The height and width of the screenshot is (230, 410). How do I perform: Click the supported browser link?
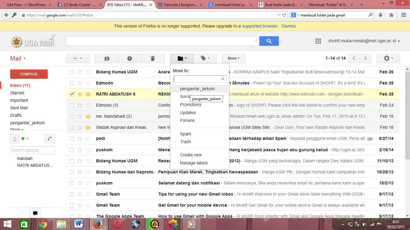(x=260, y=26)
